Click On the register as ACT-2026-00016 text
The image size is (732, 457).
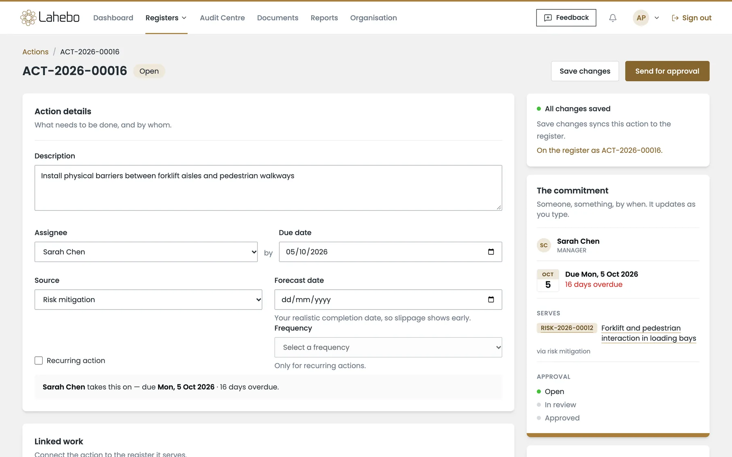[x=599, y=150]
